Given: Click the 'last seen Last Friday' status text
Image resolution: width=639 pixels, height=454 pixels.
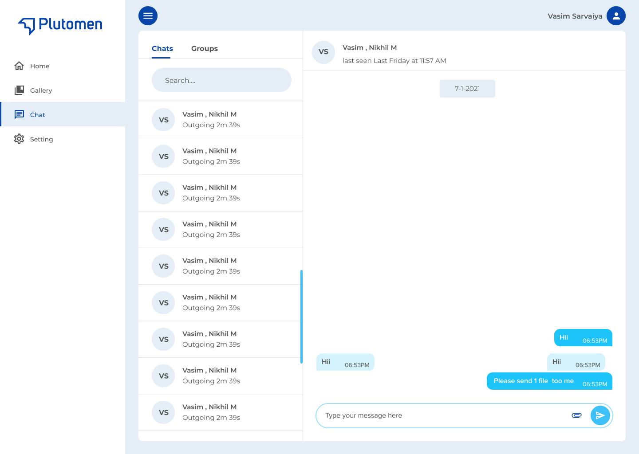Looking at the screenshot, I should coord(394,61).
